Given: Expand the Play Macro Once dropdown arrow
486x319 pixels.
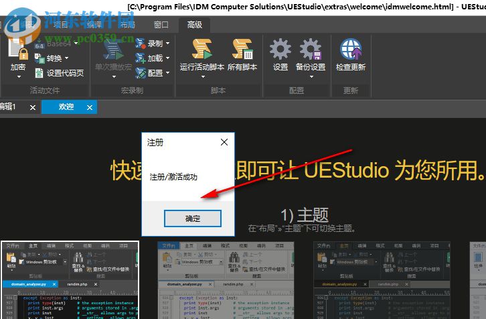Looking at the screenshot, I should [114, 76].
